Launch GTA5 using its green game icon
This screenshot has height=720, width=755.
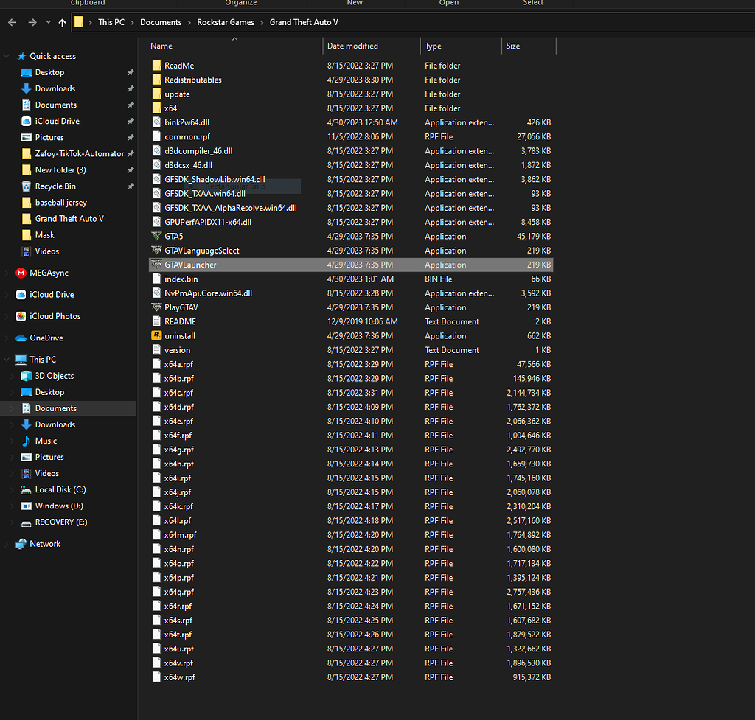point(157,236)
